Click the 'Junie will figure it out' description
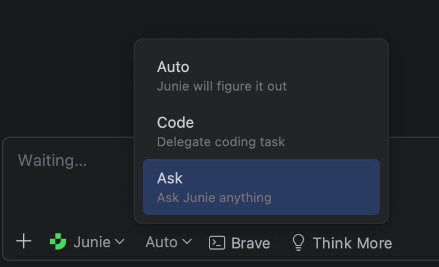The image size is (439, 267). (222, 86)
